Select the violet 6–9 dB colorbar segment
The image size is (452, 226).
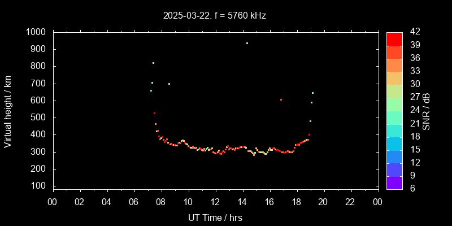(x=394, y=182)
